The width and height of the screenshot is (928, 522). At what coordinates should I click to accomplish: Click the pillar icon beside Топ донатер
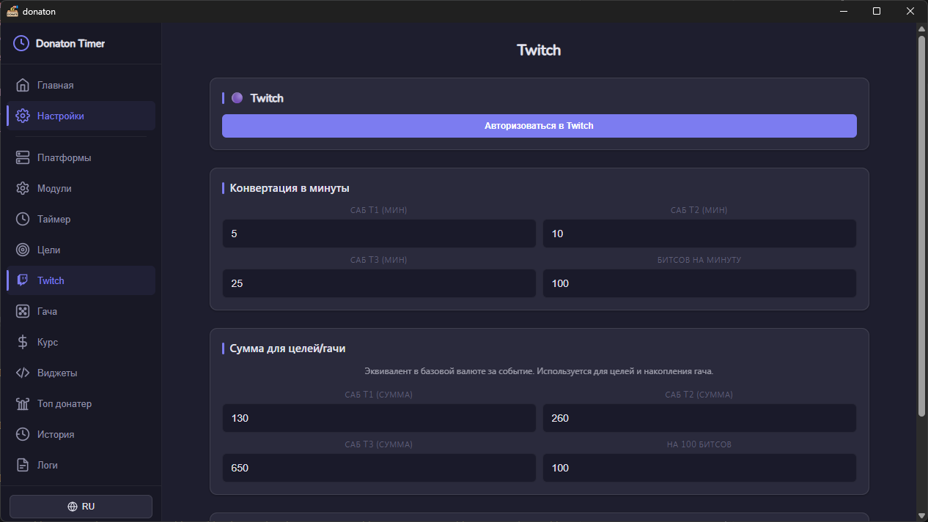tap(23, 403)
